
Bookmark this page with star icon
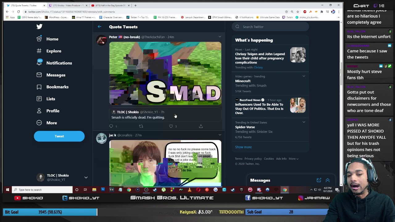point(298,12)
